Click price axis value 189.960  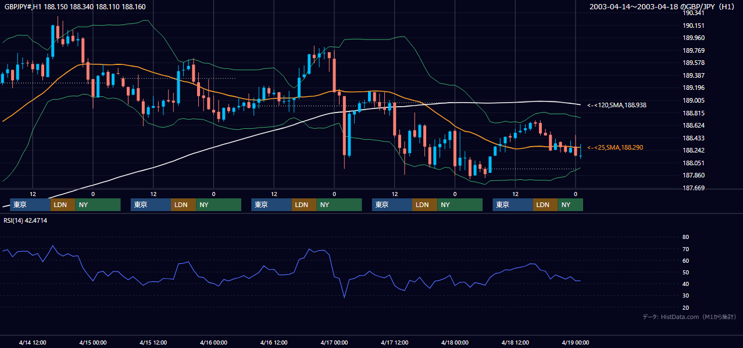[693, 38]
